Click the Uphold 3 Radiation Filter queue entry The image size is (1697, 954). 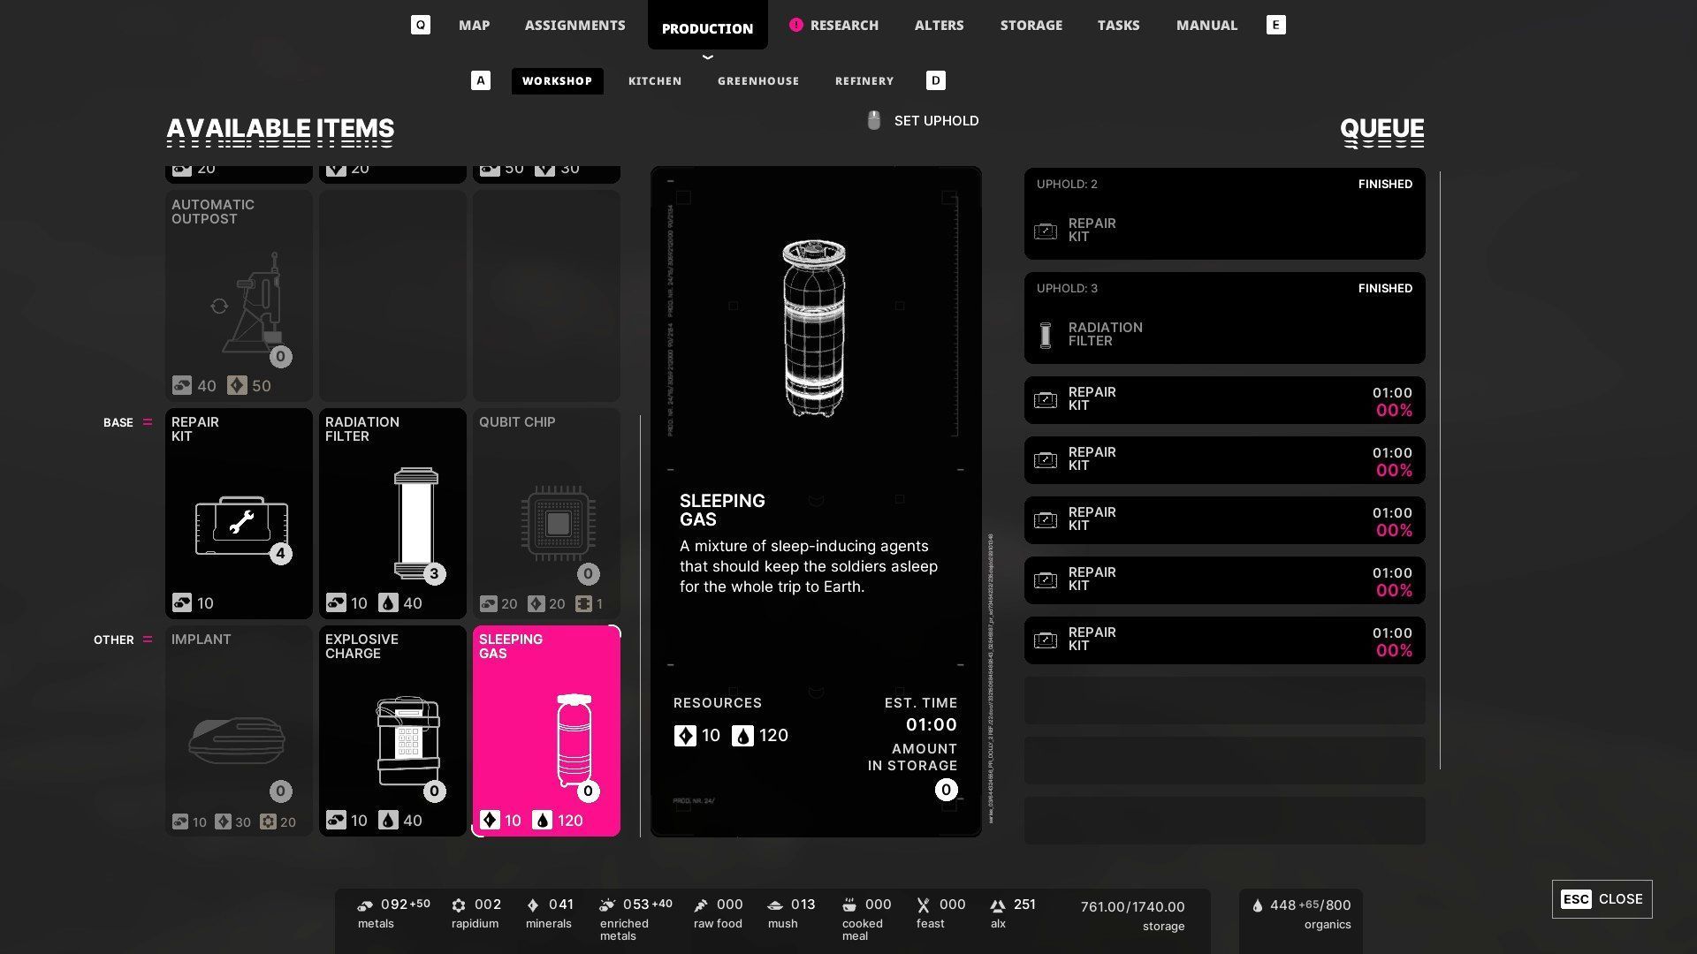point(1224,318)
